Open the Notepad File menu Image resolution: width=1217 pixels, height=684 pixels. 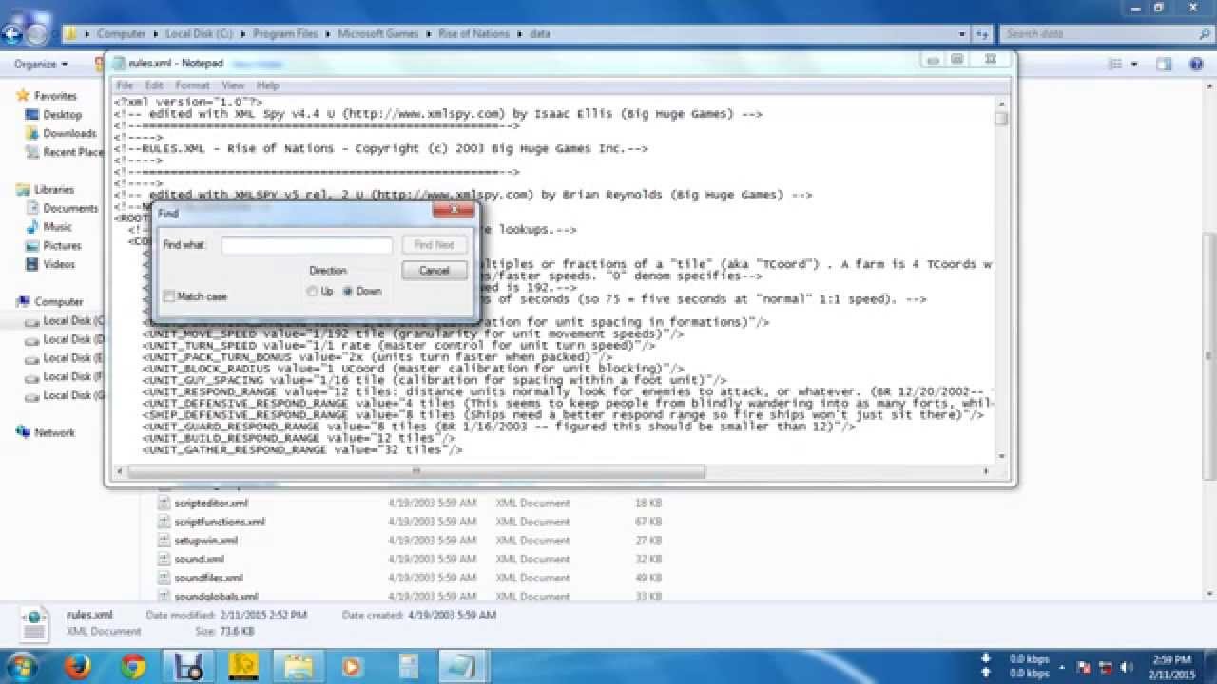coord(125,85)
